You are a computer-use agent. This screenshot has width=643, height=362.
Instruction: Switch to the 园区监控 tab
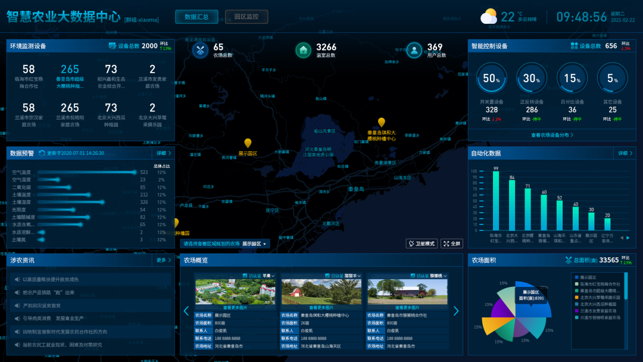(x=246, y=17)
